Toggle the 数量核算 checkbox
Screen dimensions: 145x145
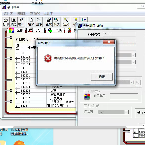click(85, 91)
